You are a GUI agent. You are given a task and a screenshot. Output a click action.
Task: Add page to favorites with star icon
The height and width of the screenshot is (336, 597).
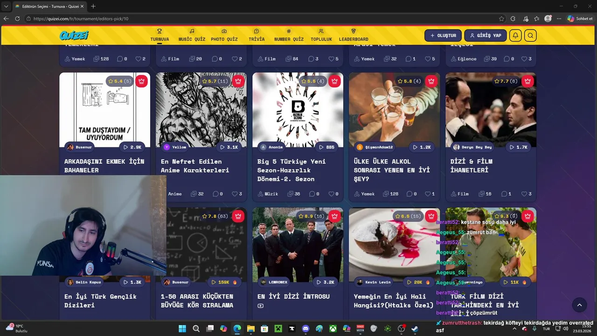(501, 19)
